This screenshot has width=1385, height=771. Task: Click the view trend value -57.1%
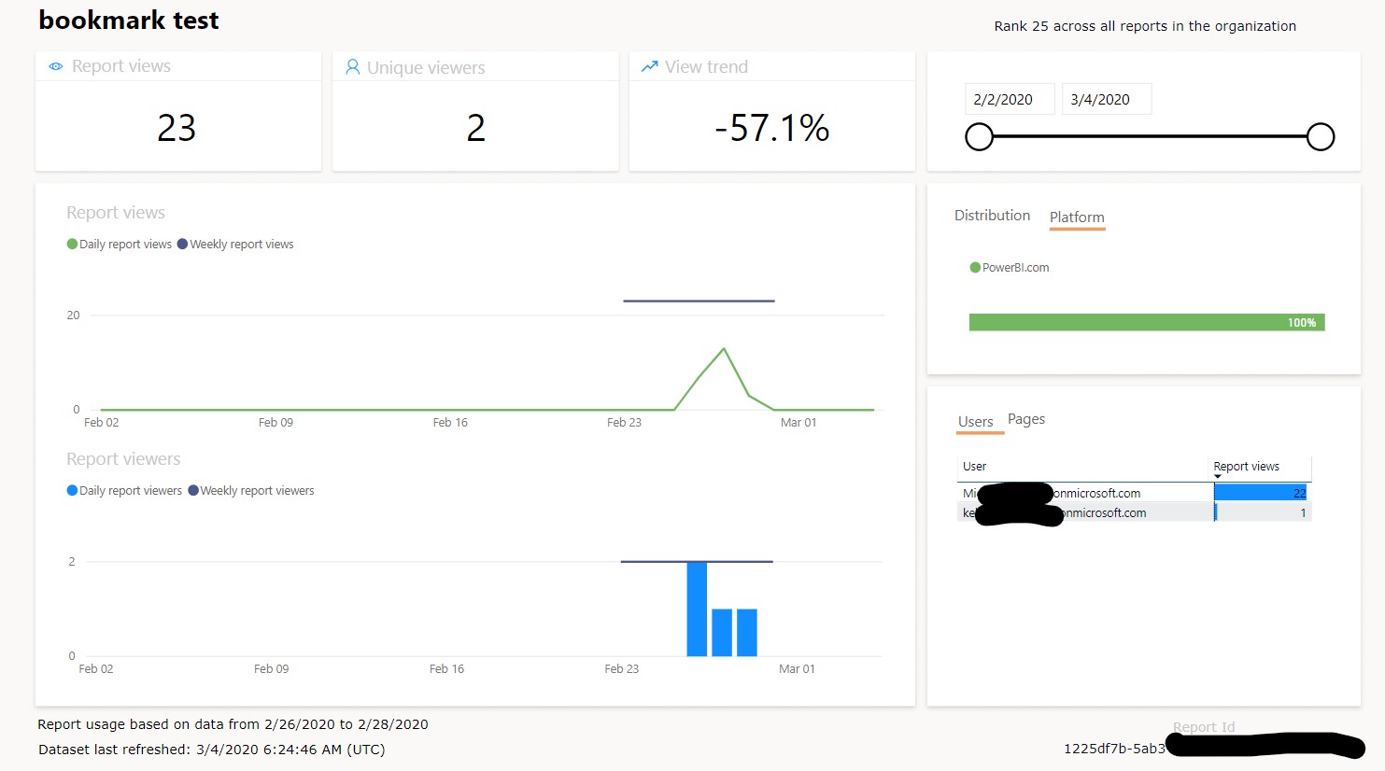(x=772, y=128)
